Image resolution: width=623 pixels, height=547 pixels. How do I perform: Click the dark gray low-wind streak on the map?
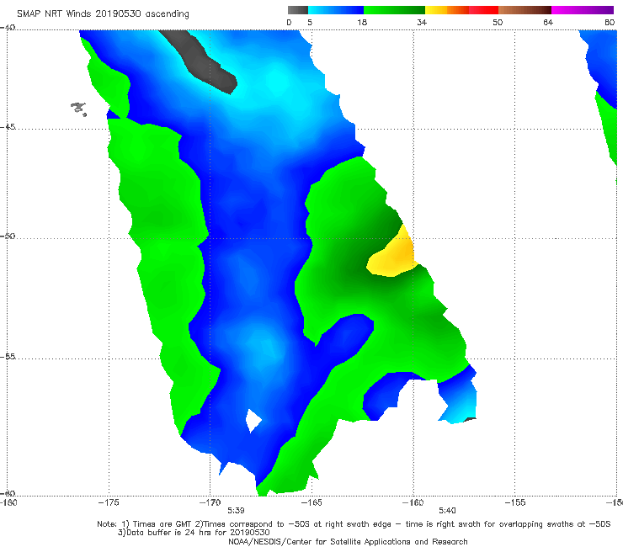199,61
